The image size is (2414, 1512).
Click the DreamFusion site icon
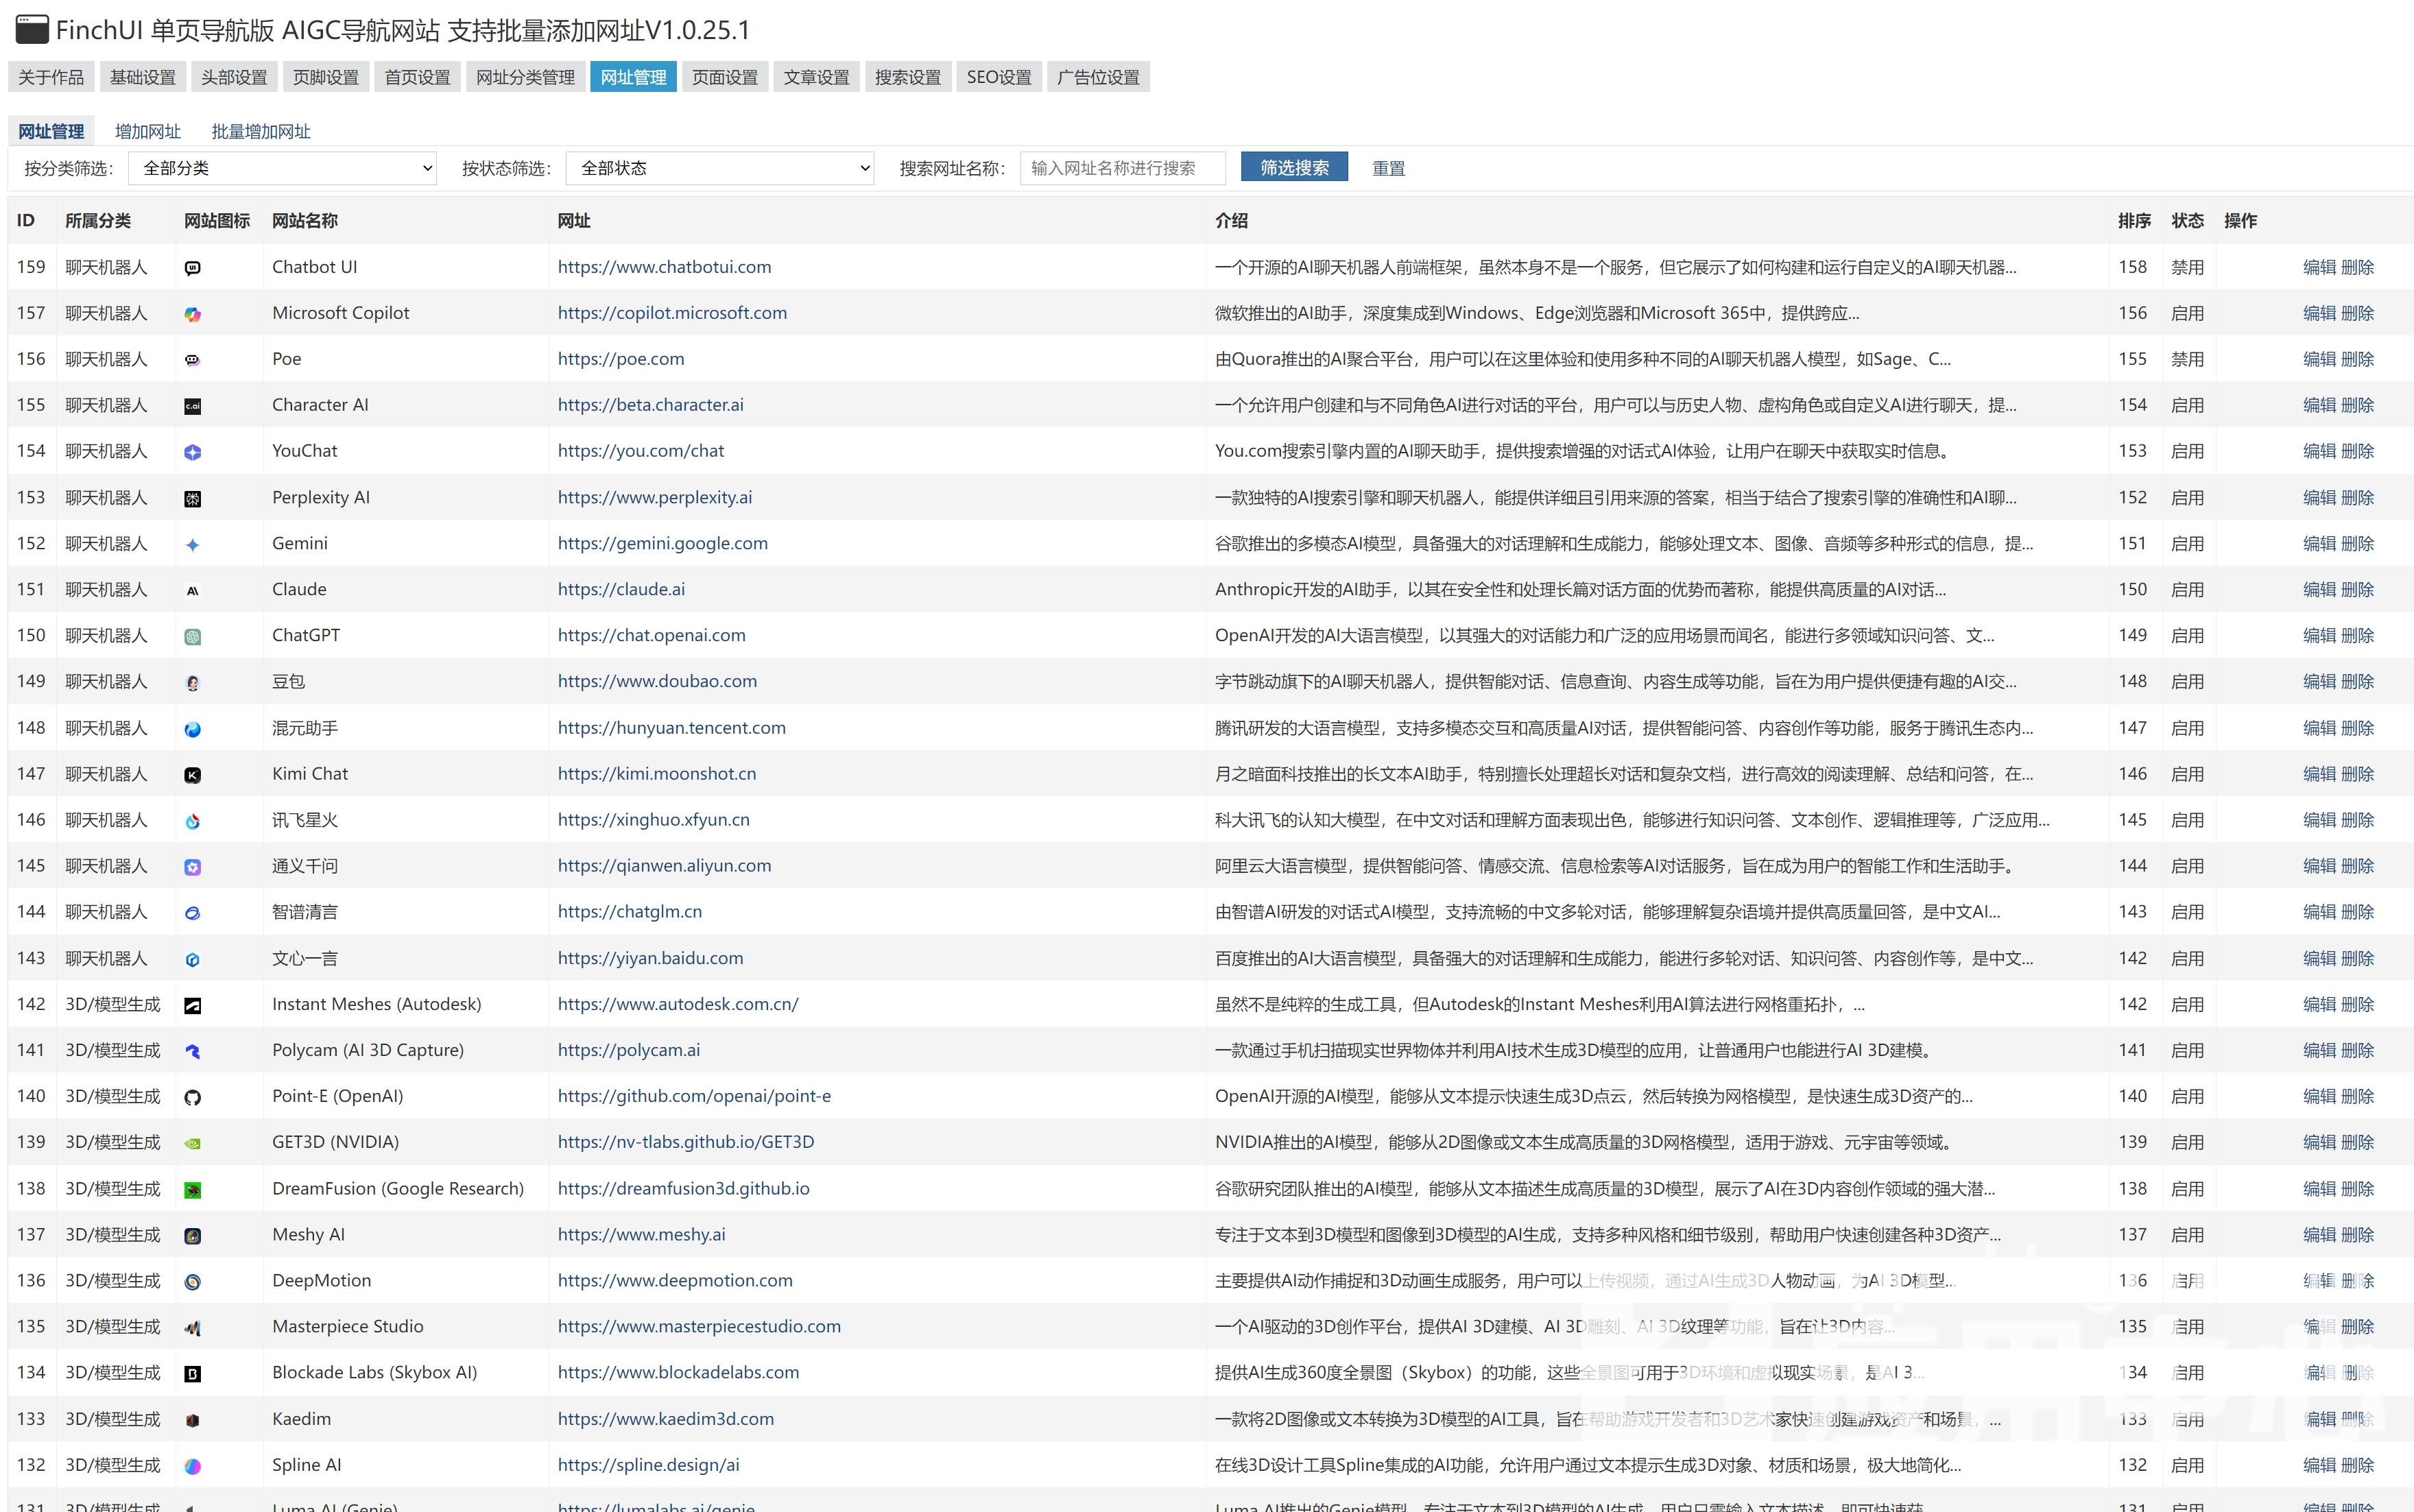pos(193,1190)
